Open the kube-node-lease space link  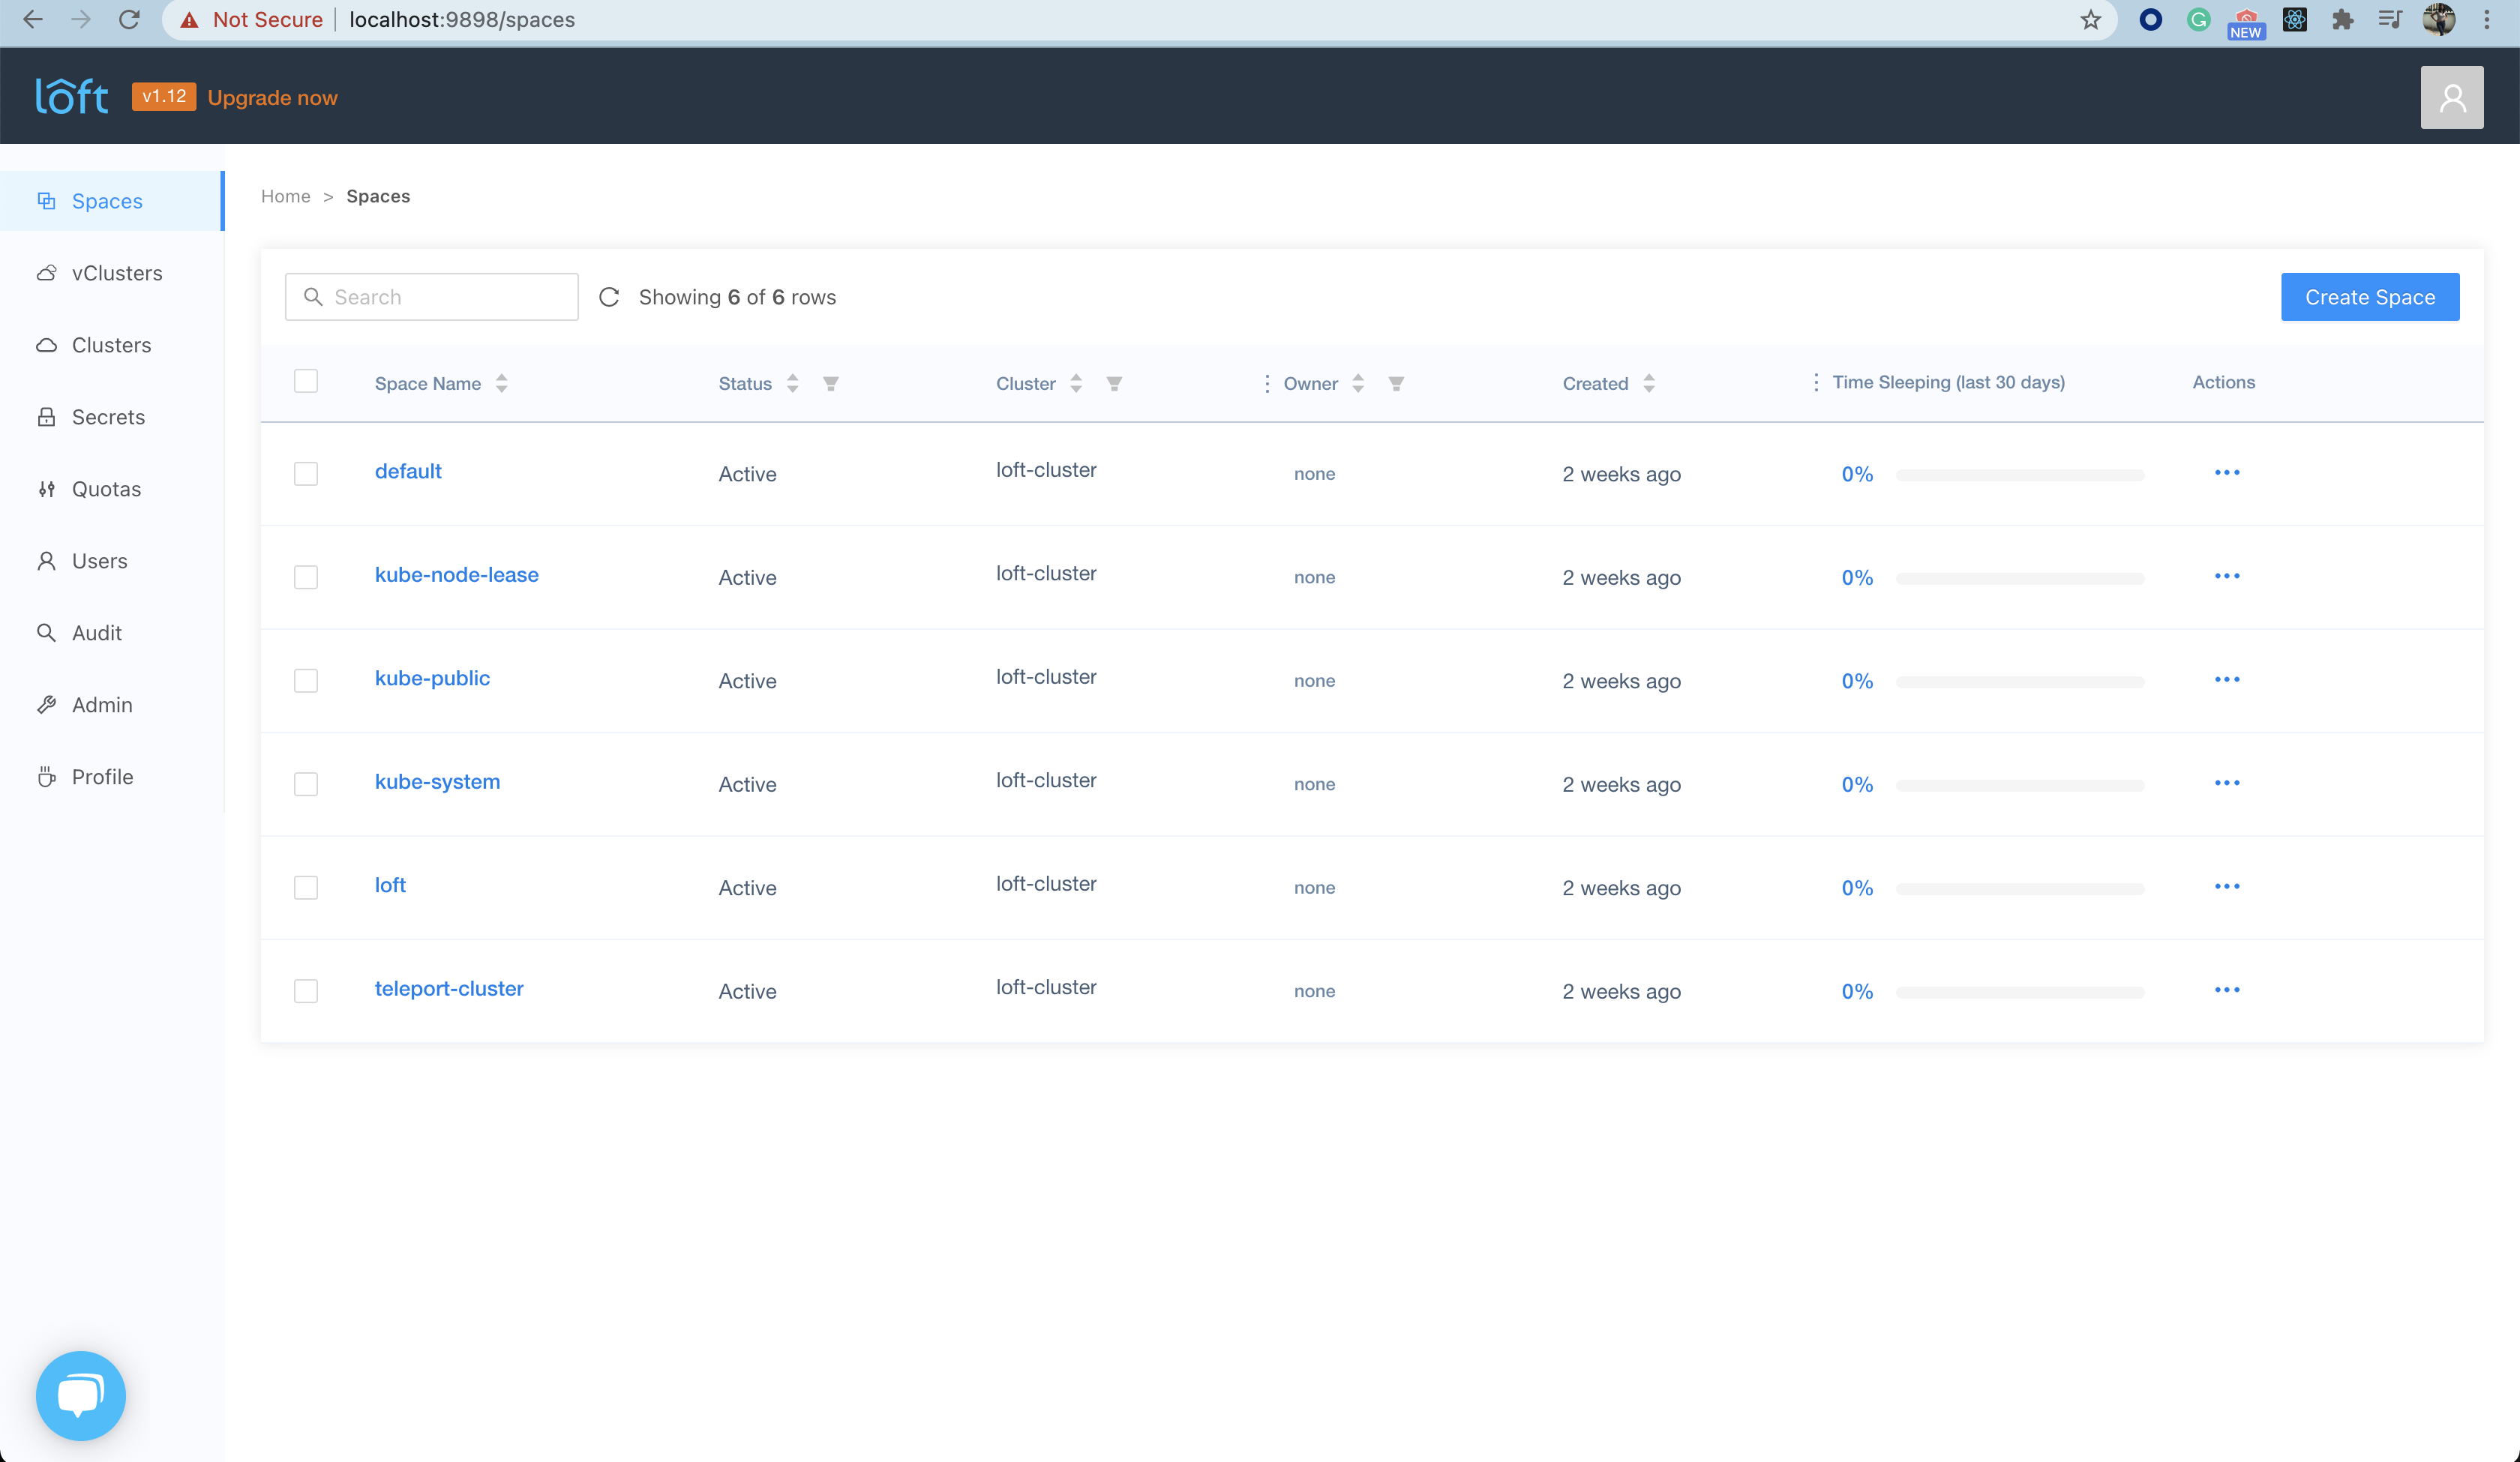point(456,574)
